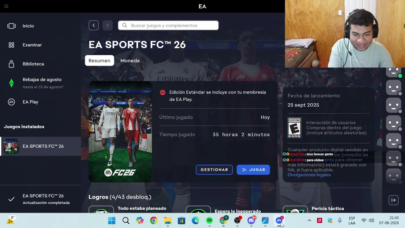Open the clock showing 21:45
The height and width of the screenshot is (228, 405).
(389, 220)
